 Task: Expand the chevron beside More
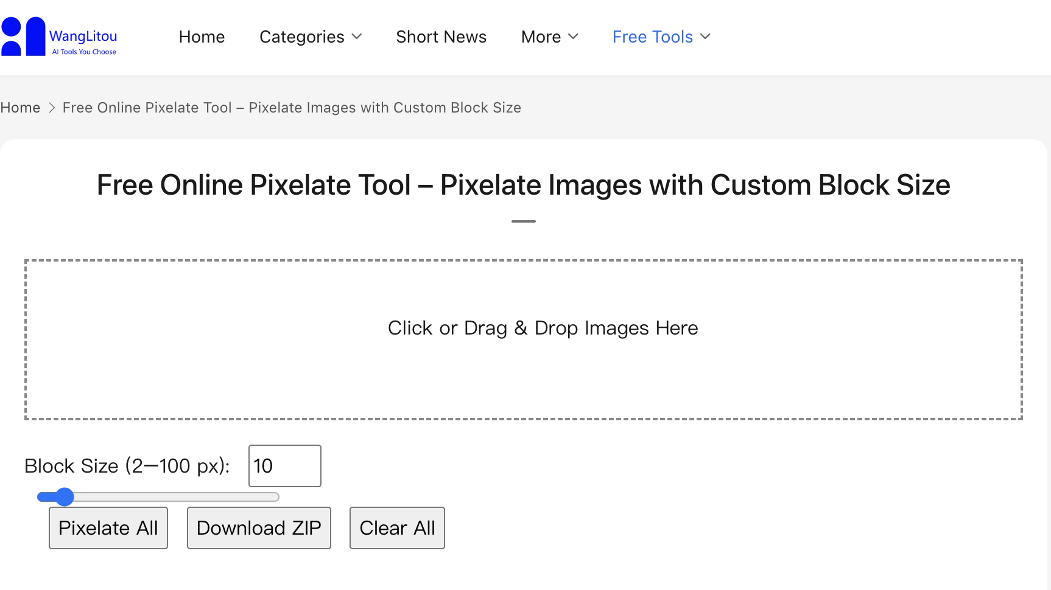[x=573, y=37]
